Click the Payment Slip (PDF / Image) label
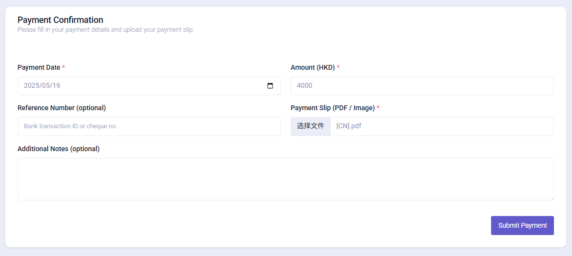The width and height of the screenshot is (572, 256). point(333,108)
